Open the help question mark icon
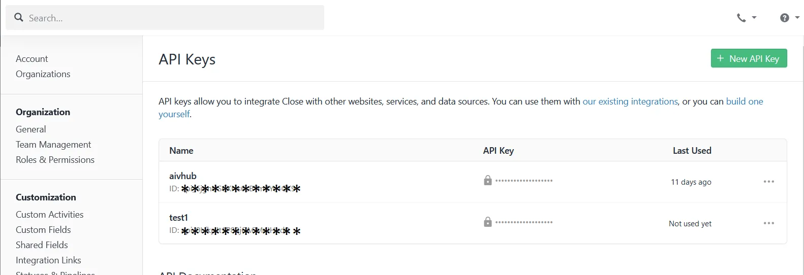 point(785,18)
